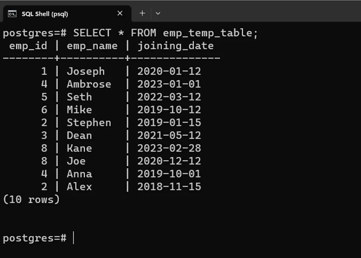Click the name Kane in results
Screen dimensions: 361x258
pyautogui.click(x=79, y=148)
